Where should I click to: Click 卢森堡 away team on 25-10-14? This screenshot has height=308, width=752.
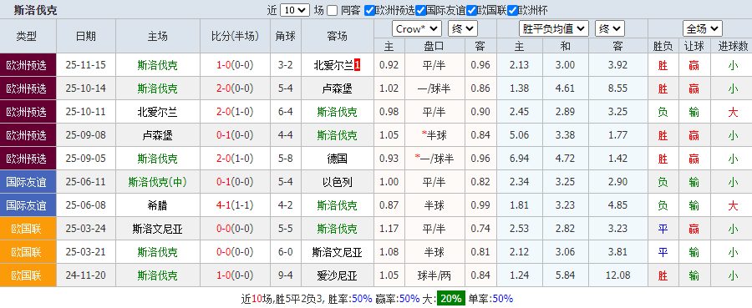[x=338, y=88]
